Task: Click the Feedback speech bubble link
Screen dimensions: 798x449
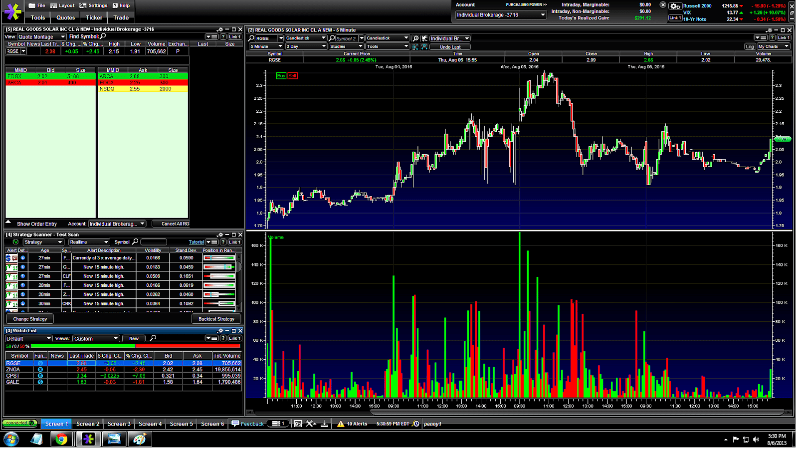Action: pos(248,424)
